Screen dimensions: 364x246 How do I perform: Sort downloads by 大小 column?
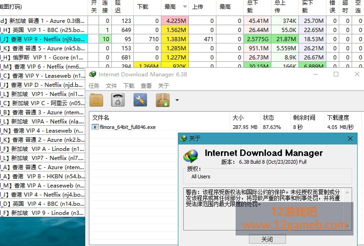click(245, 118)
